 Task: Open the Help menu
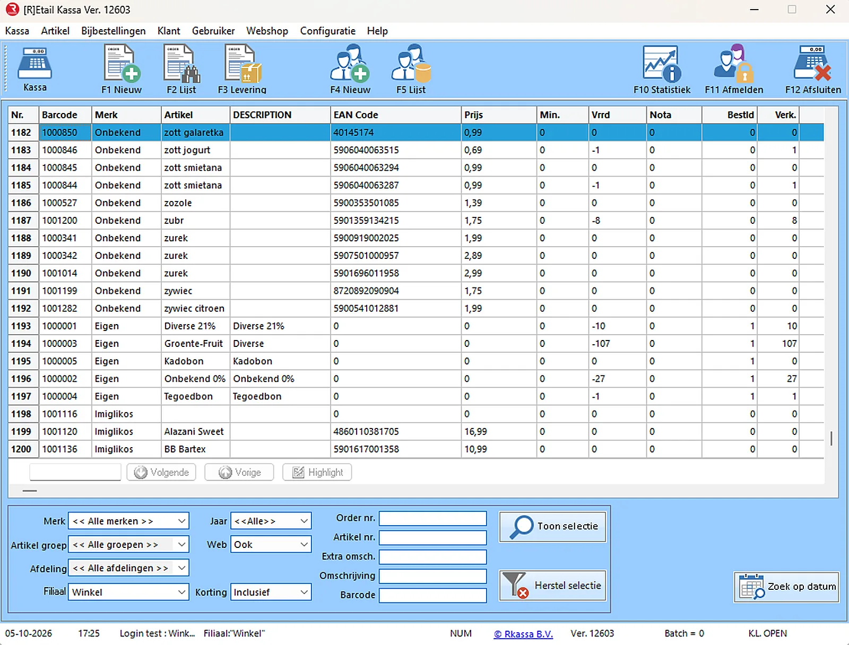pyautogui.click(x=377, y=31)
